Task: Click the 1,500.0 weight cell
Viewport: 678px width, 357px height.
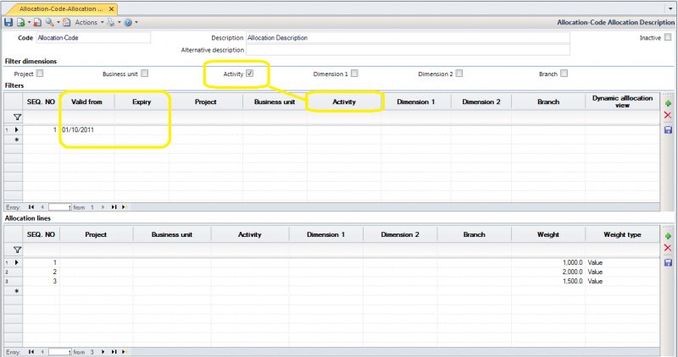Action: pos(548,282)
